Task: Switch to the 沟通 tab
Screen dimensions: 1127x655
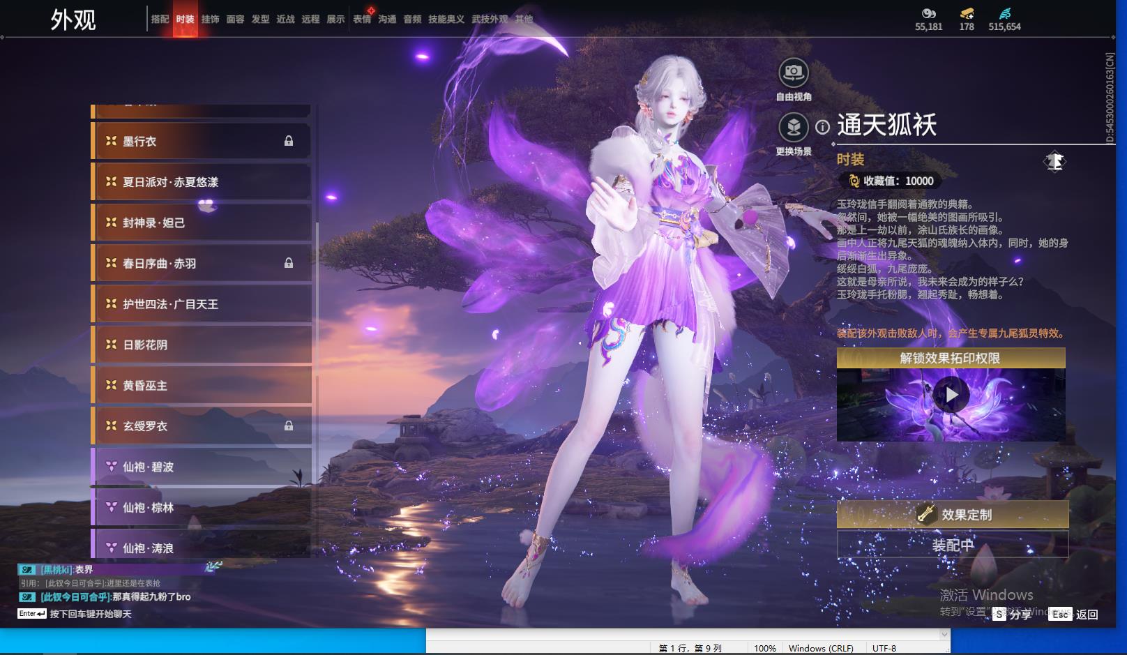Action: tap(388, 19)
